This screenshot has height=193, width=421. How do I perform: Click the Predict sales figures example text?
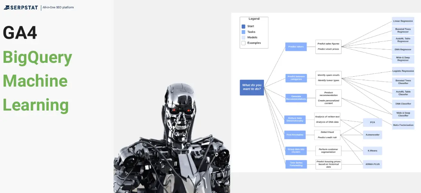click(328, 44)
